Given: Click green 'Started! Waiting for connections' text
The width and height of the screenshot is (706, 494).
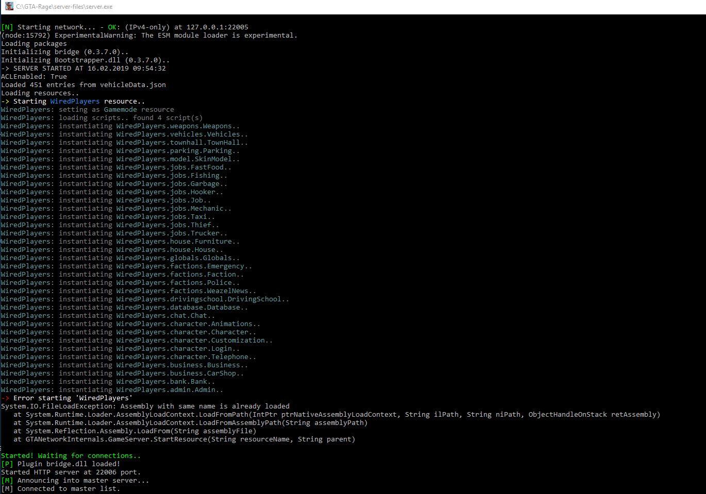Looking at the screenshot, I should [71, 456].
